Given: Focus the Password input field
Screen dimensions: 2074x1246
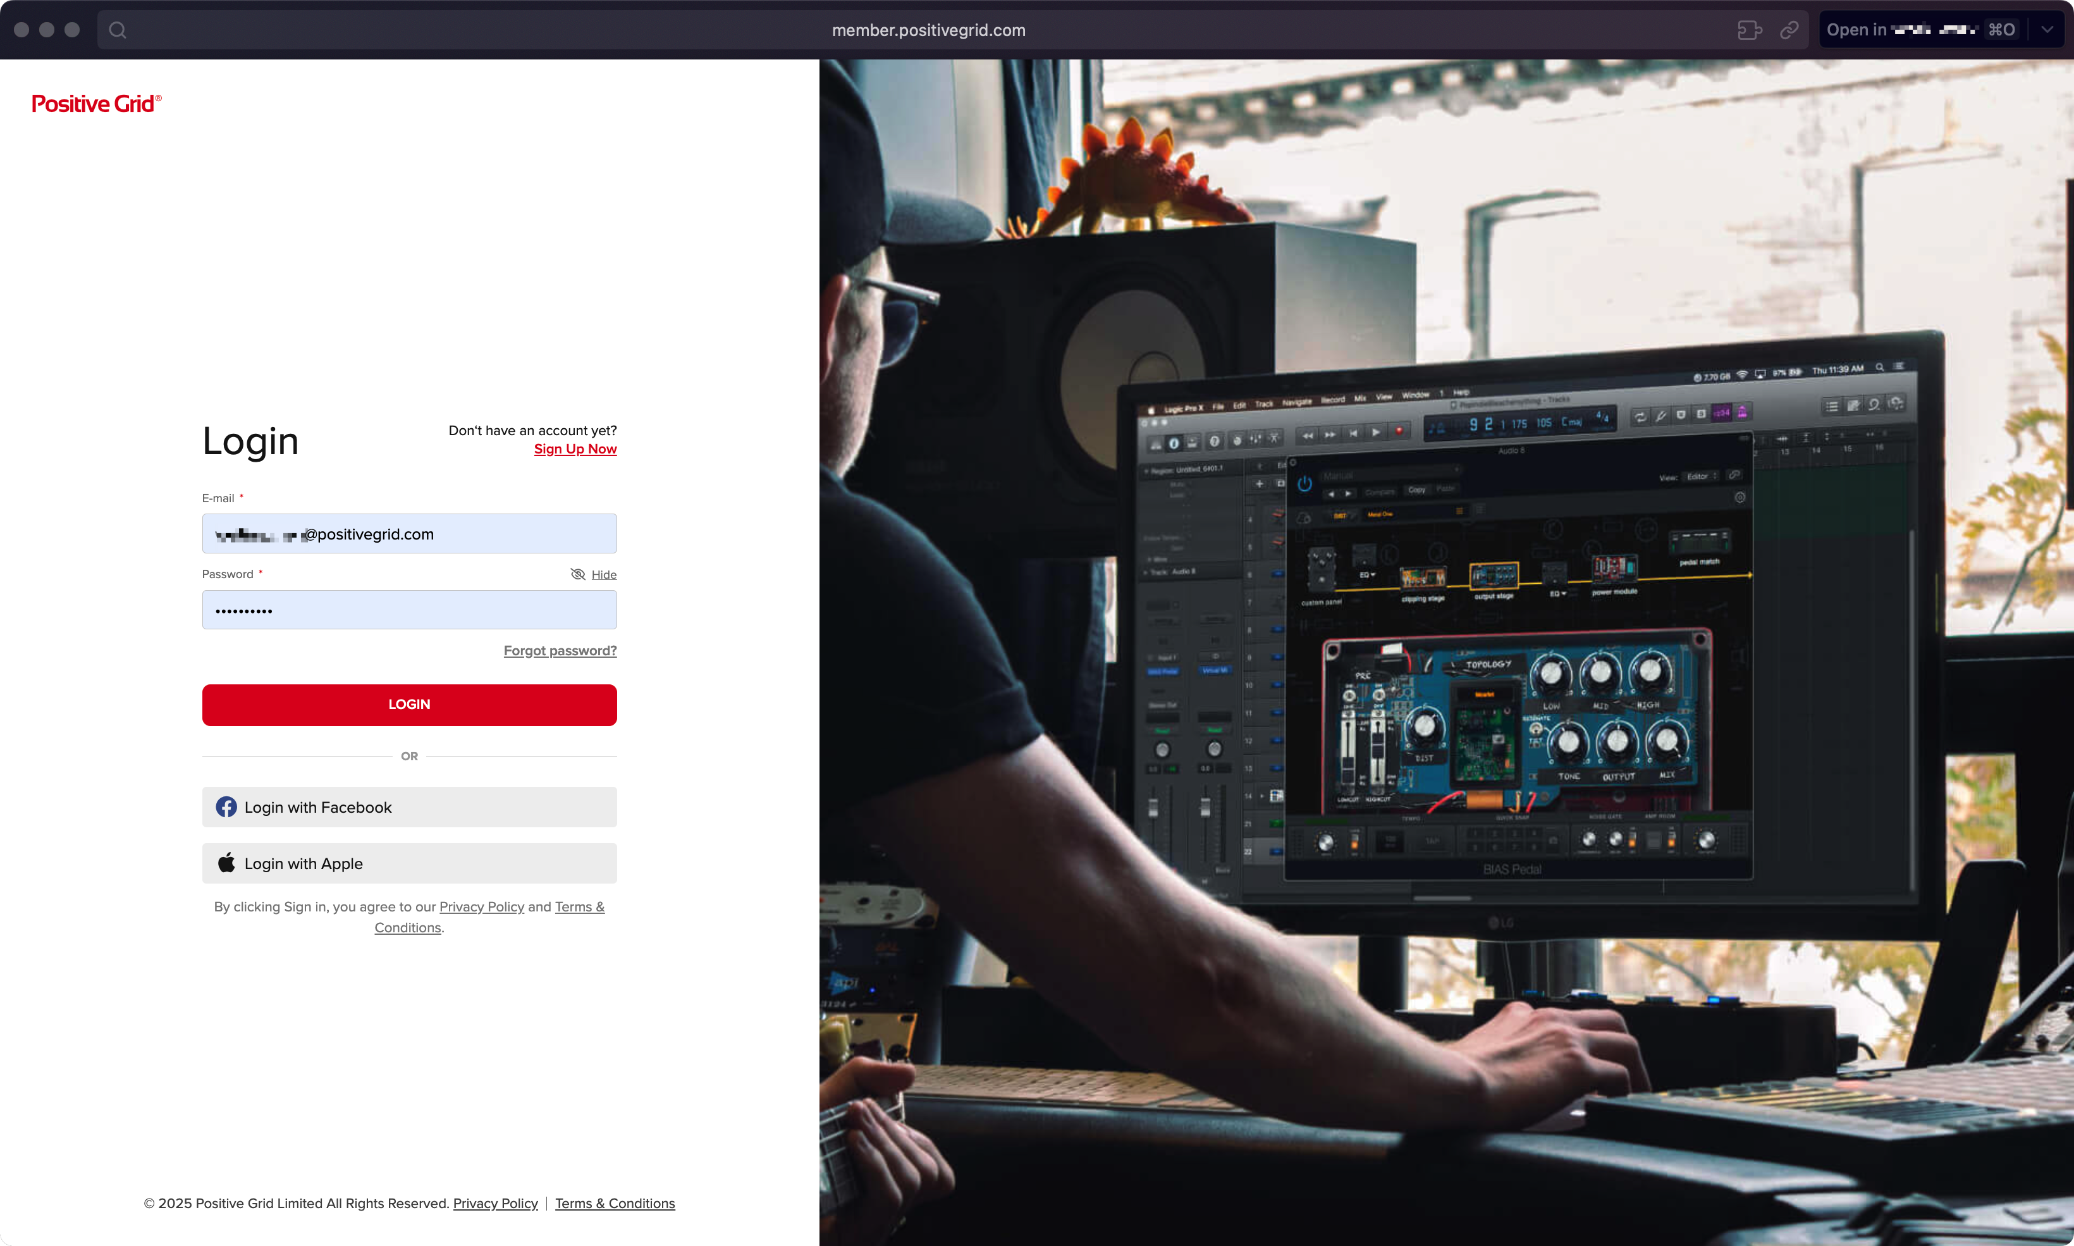Looking at the screenshot, I should 408,610.
